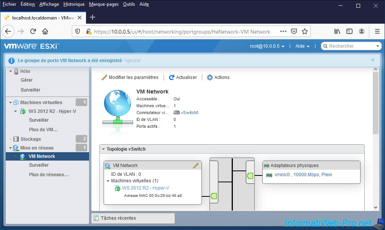The width and height of the screenshot is (385, 230).
Task: Collapse the Machines virtuelles tree node
Action: [x=11, y=102]
